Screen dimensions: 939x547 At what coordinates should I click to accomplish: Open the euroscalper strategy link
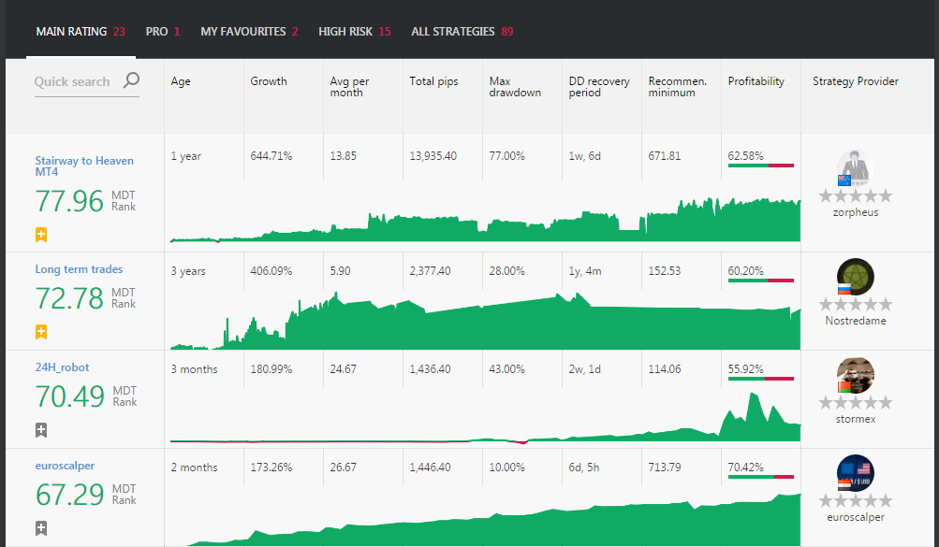(65, 465)
